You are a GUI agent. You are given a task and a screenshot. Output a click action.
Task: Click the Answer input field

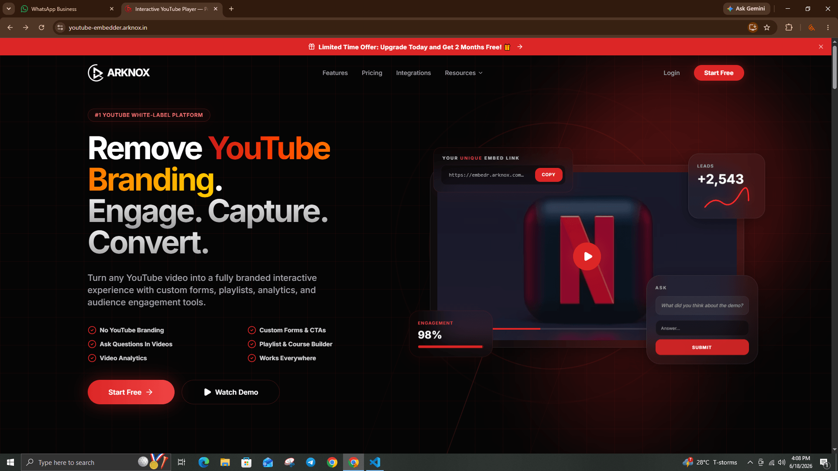tap(702, 328)
